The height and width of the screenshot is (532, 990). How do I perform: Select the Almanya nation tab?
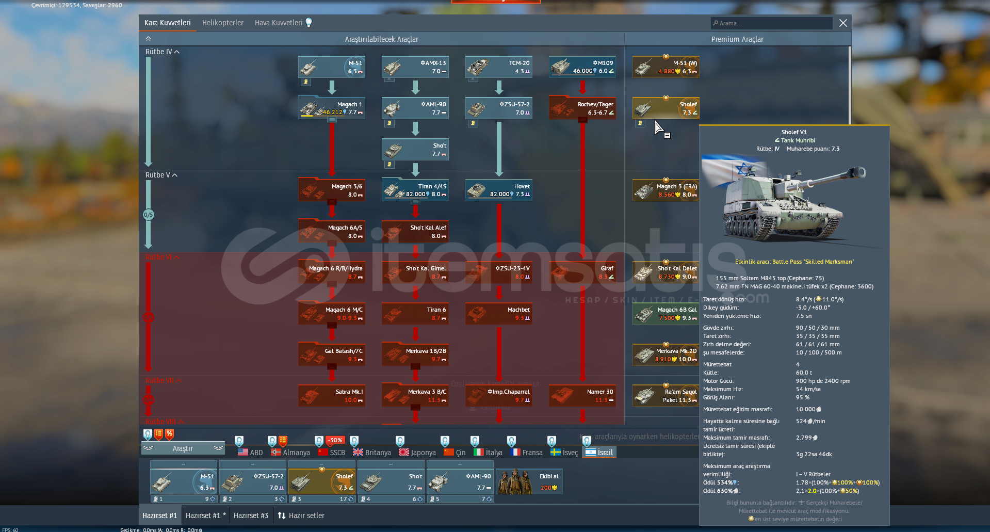point(290,452)
